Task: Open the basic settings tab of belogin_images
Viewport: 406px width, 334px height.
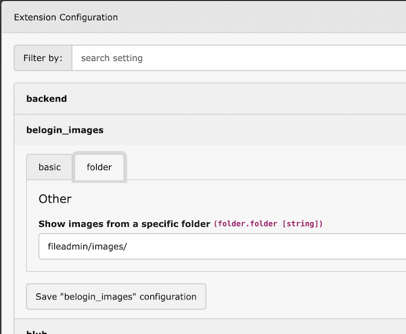Action: pyautogui.click(x=49, y=167)
